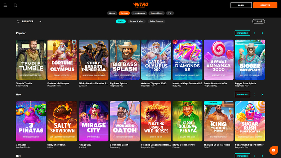Viewport: 281px width, 158px height.
Task: Show next Hot games arrow
Action: (x=262, y=156)
